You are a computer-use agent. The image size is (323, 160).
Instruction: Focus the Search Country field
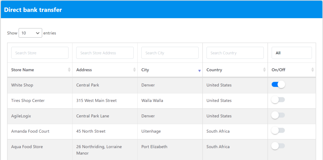point(235,53)
